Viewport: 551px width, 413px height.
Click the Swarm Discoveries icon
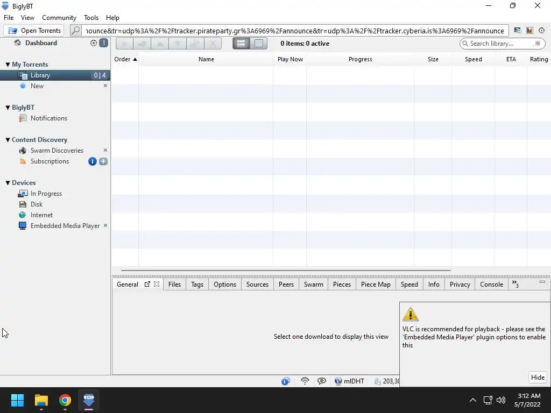point(23,151)
